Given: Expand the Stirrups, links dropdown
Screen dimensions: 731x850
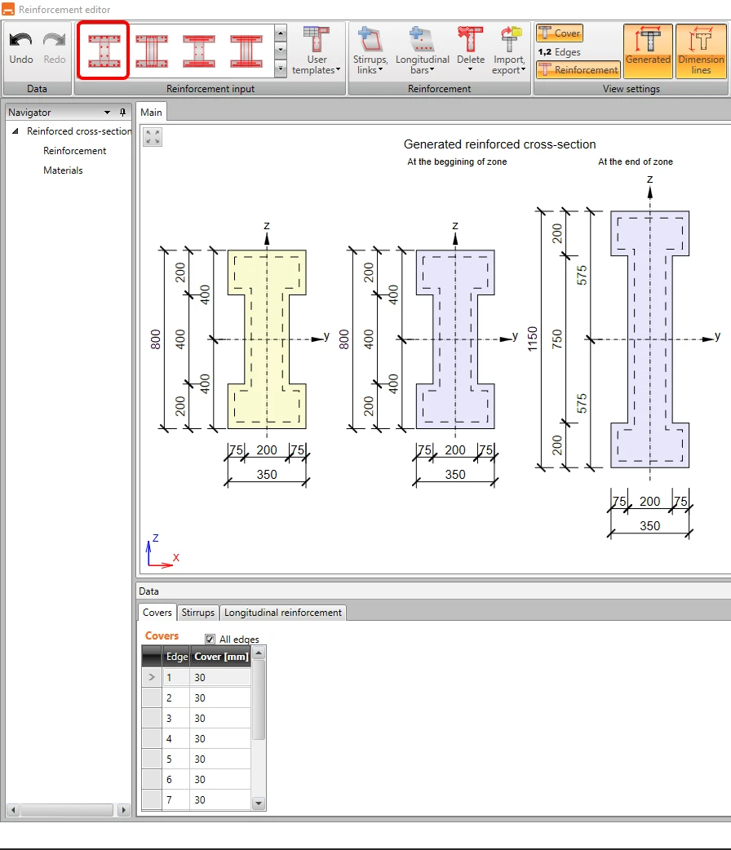Looking at the screenshot, I should tap(370, 51).
